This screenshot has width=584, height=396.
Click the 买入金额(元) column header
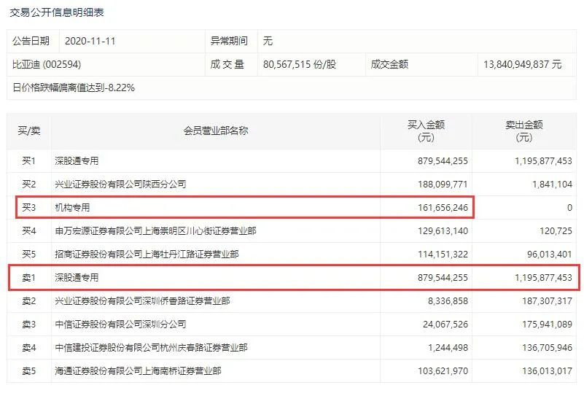pos(426,131)
